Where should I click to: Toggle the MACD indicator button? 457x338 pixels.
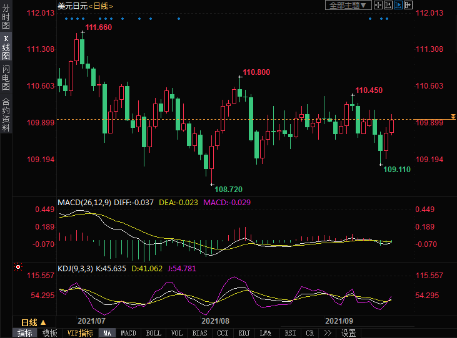tap(128, 333)
